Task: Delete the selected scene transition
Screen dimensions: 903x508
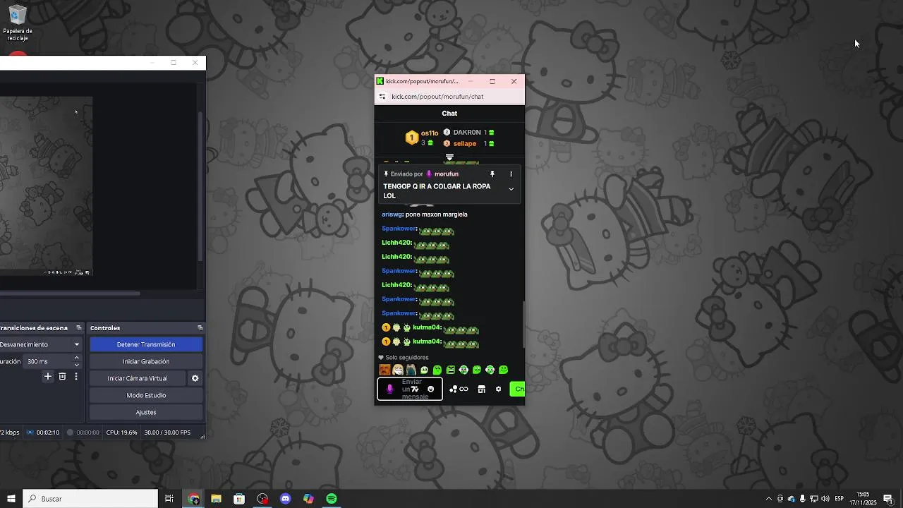Action: (x=62, y=377)
